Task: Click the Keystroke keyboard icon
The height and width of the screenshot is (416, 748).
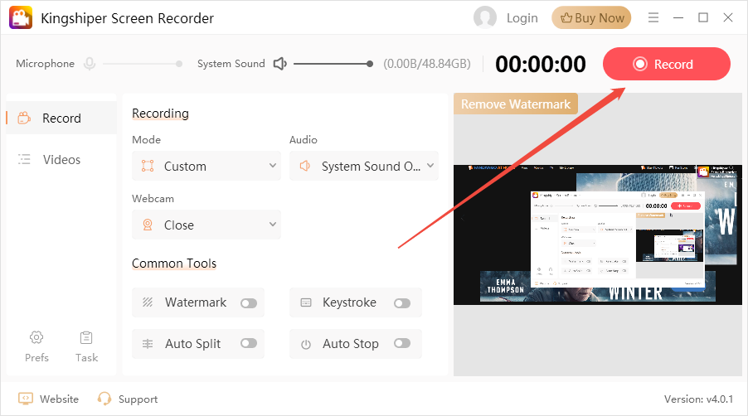Action: point(306,302)
